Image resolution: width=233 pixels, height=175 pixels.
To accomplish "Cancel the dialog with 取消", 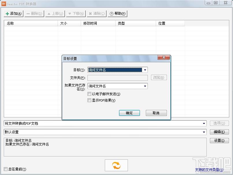I will pyautogui.click(x=156, y=113).
